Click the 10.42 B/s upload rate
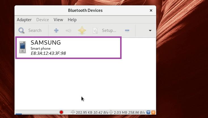Image resolution: width=208 pixels, height=118 pixels. (x=101, y=112)
